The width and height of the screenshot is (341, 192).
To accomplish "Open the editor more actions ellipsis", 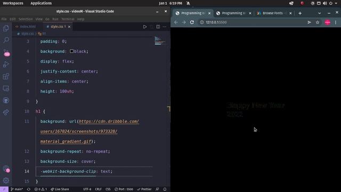I will tap(165, 27).
